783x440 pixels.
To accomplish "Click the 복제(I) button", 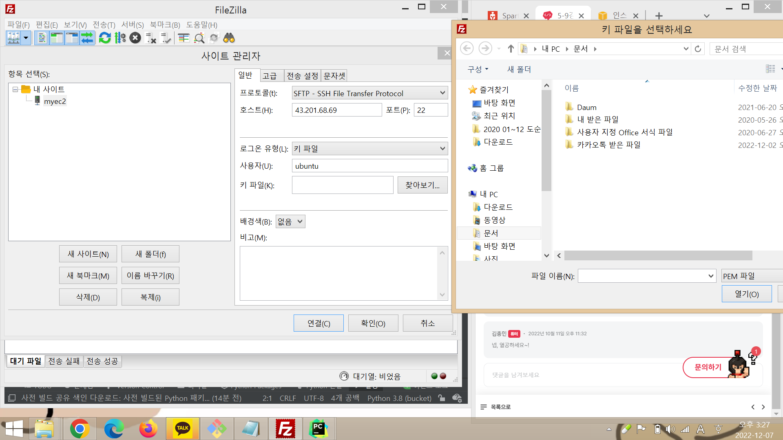I will (150, 297).
